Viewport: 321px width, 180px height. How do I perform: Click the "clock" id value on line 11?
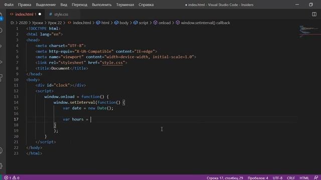tap(62, 85)
